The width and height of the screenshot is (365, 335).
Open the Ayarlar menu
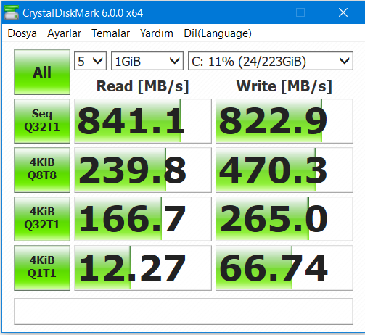click(64, 33)
